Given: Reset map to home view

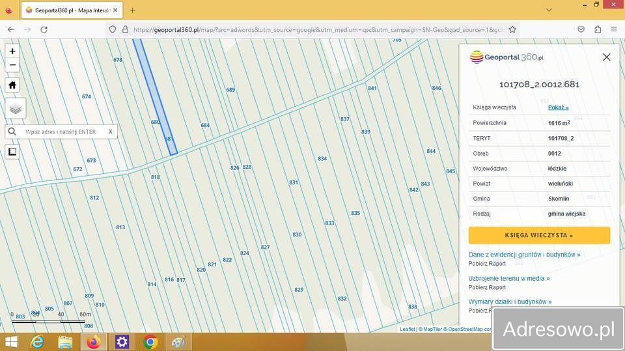Looking at the screenshot, I should 12,85.
